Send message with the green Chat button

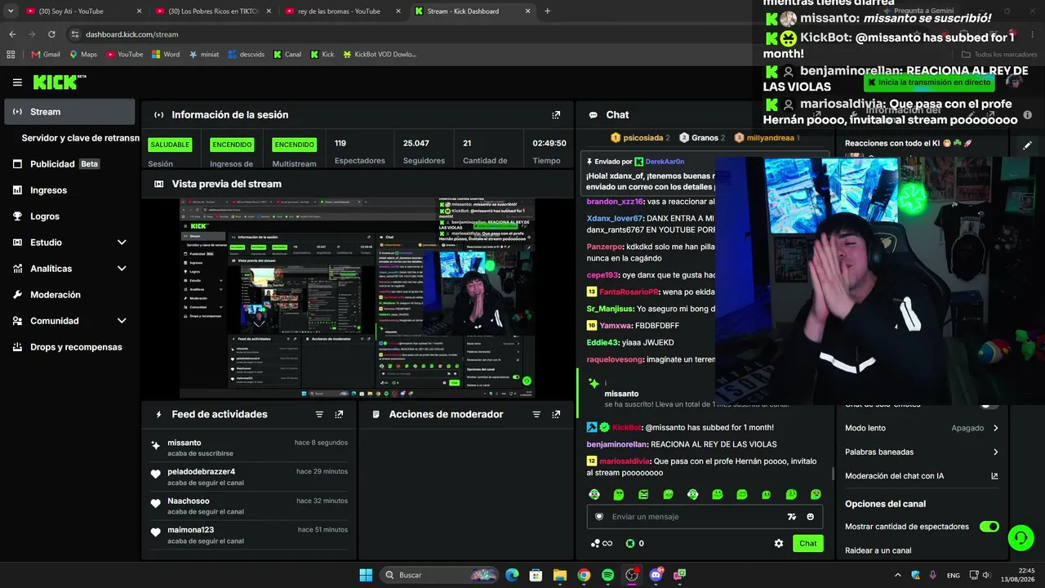coord(807,544)
